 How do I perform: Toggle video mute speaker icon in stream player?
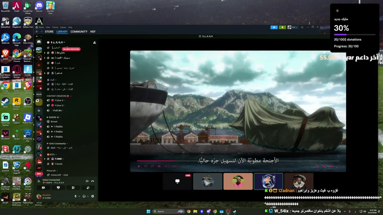159,166
